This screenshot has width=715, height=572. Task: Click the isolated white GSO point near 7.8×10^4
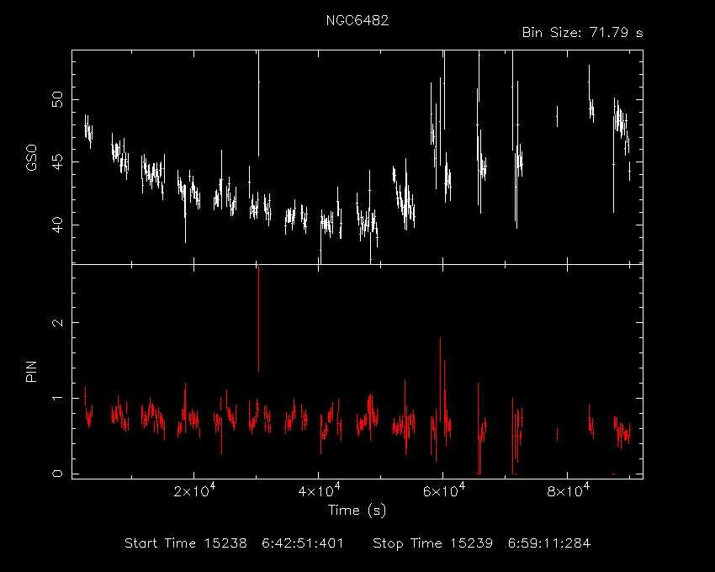tap(557, 116)
